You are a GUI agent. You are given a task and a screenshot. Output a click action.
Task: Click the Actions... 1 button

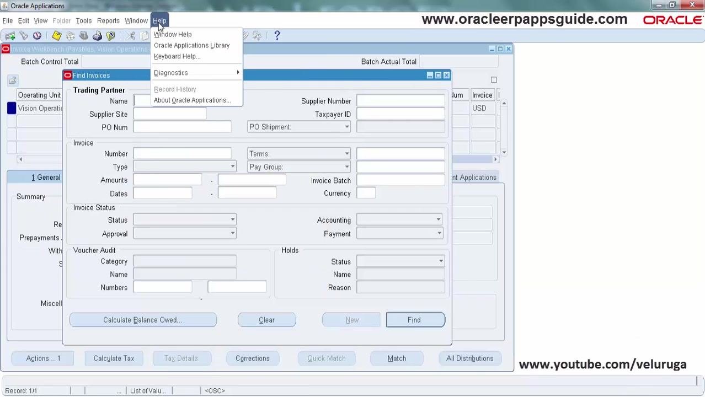coord(43,358)
